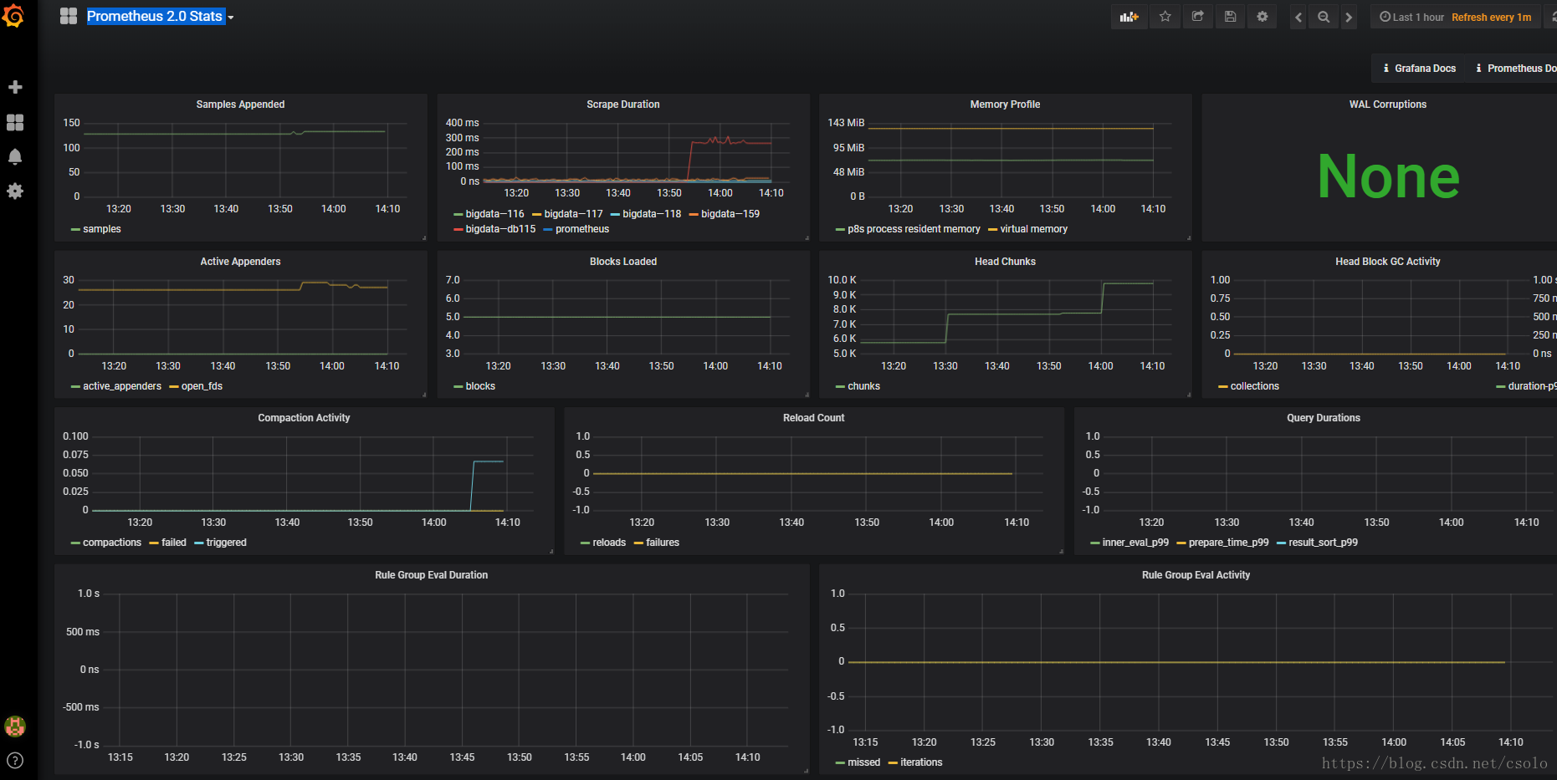
Task: Open the Dashboards grid icon in sidebar
Action: point(15,122)
